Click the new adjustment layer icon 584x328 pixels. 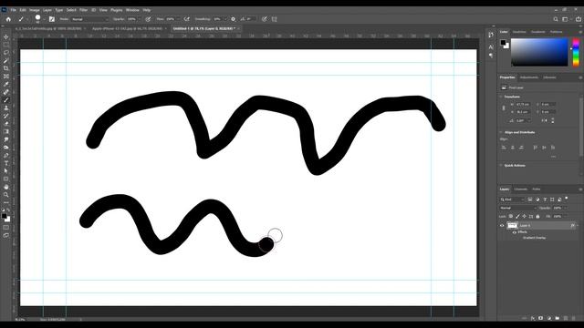(549, 318)
